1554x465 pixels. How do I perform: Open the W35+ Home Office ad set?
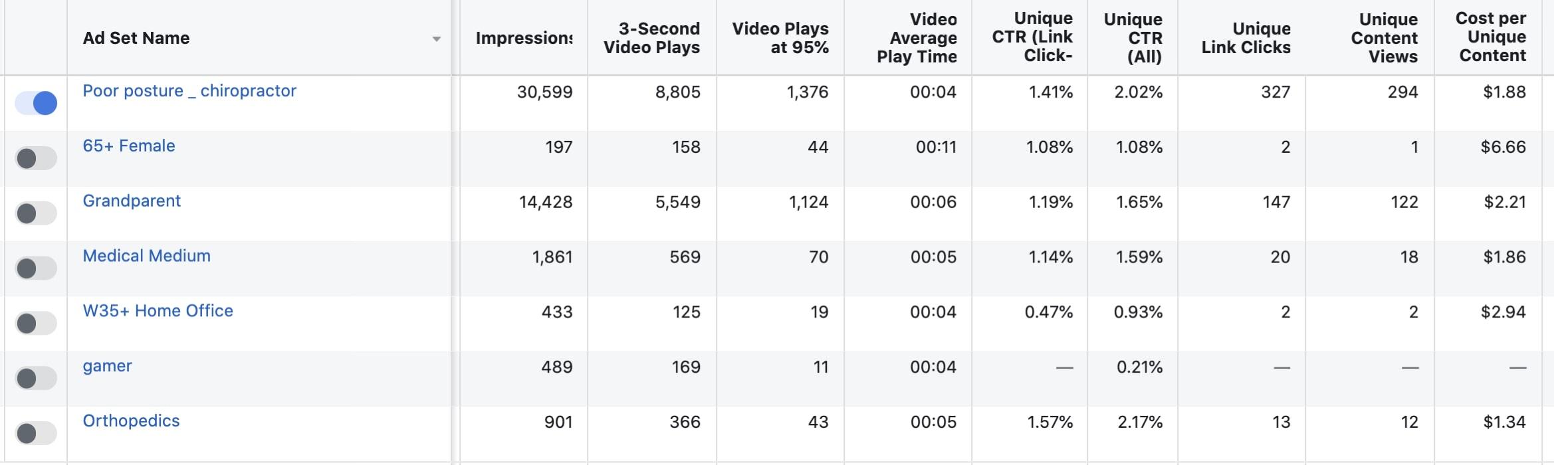pyautogui.click(x=158, y=311)
